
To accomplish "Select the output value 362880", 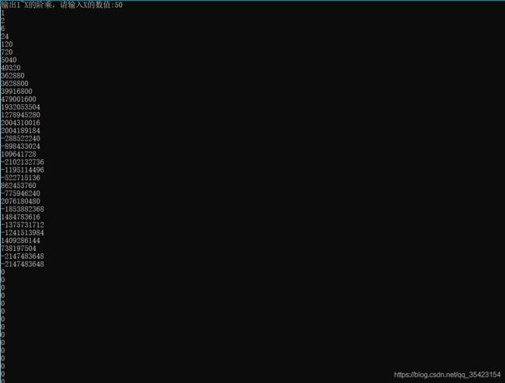I will click(x=12, y=75).
